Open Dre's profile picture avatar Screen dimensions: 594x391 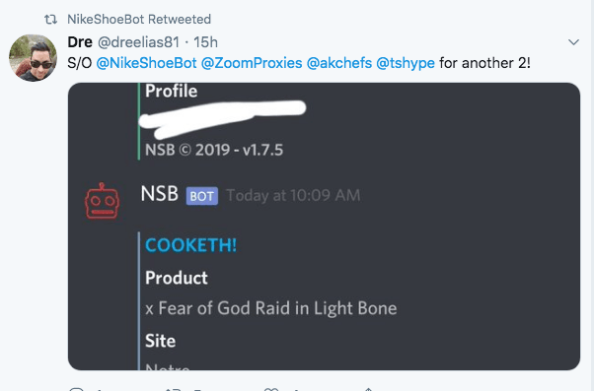click(33, 57)
